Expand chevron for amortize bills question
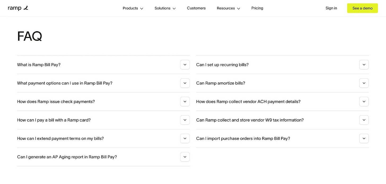Screen dimensions: 386x184 pyautogui.click(x=364, y=83)
